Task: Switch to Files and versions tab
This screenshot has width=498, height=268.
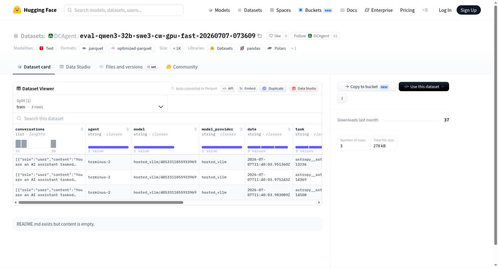Action: tap(128, 67)
